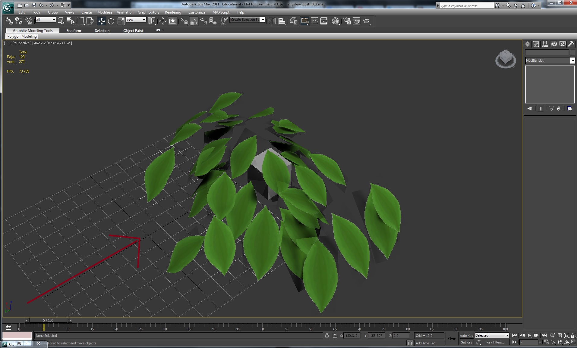The height and width of the screenshot is (348, 577).
Task: Open the Rendering menu
Action: point(173,12)
